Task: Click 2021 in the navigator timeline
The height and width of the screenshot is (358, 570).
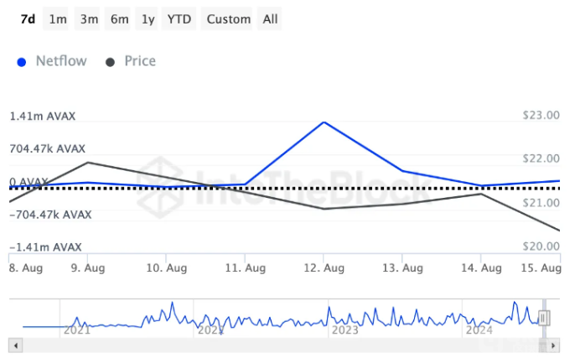Action: point(76,330)
